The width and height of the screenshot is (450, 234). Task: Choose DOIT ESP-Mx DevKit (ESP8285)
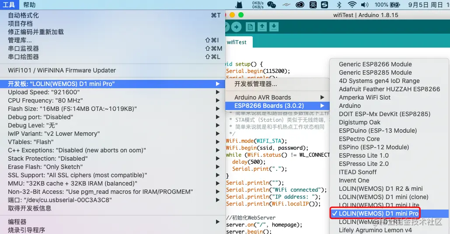coord(389,114)
